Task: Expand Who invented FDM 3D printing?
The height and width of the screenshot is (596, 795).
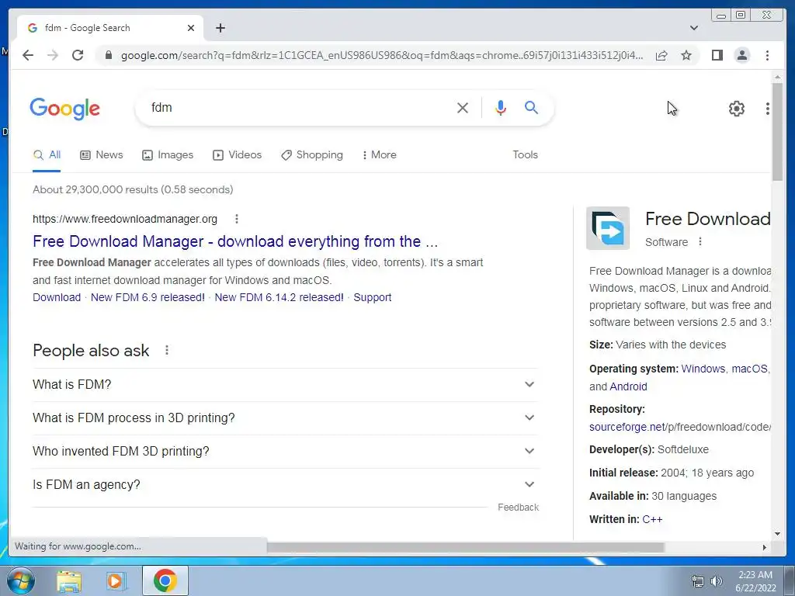Action: [285, 452]
